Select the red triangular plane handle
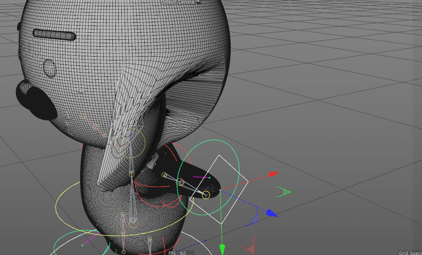Viewport: 422px width, 255px height. 249,249
